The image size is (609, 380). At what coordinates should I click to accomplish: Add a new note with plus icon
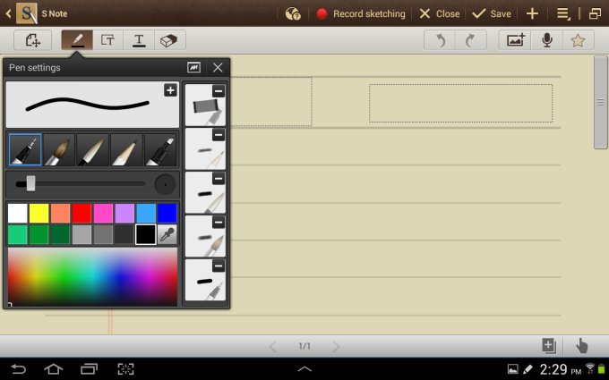point(532,13)
